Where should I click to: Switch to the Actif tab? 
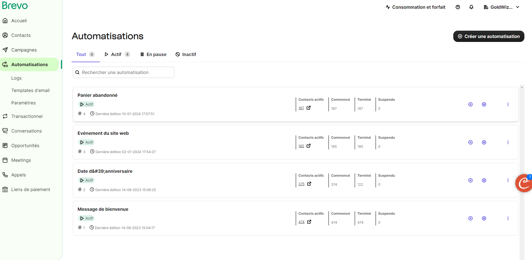(x=117, y=54)
